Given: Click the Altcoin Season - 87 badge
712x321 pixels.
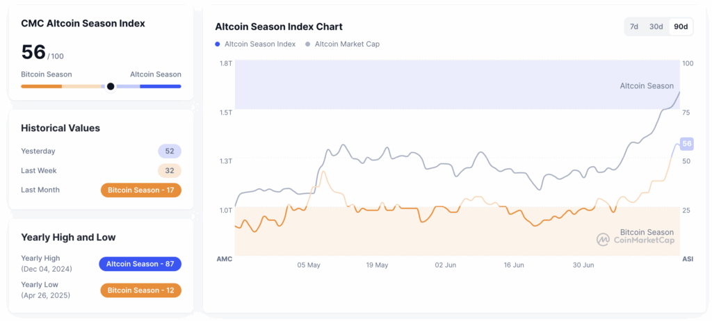Looking at the screenshot, I should (140, 264).
